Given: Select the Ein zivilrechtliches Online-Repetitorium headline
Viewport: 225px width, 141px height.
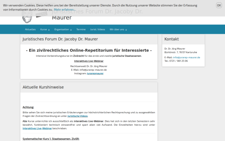Looking at the screenshot, I should click(89, 50).
